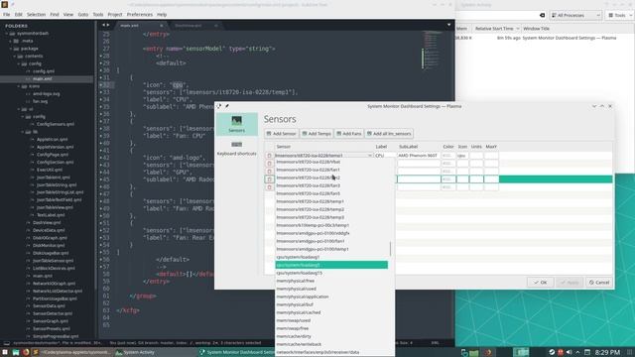Delete the fifth sensor row
Viewport: 635px width, 357px height.
[x=269, y=187]
